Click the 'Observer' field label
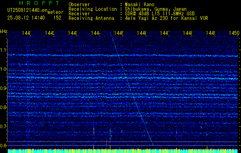 pos(79,4)
